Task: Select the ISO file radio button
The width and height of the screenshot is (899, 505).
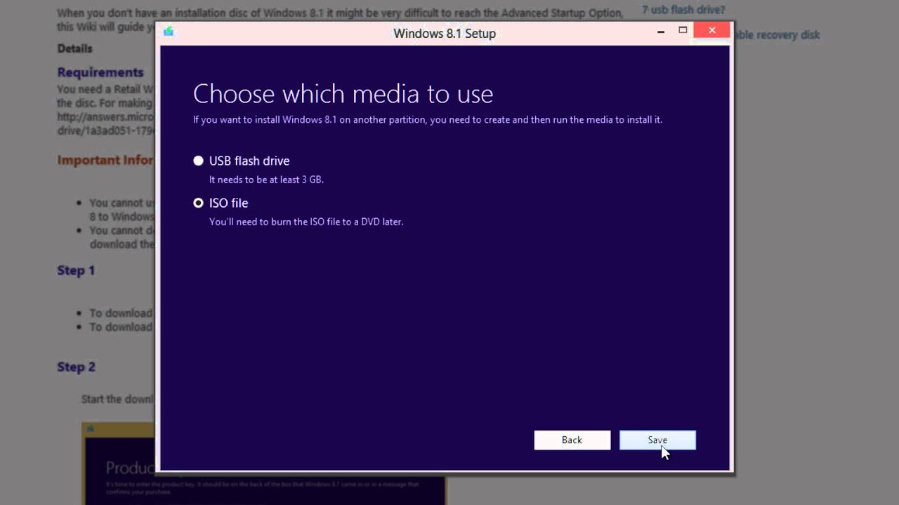Action: point(199,203)
